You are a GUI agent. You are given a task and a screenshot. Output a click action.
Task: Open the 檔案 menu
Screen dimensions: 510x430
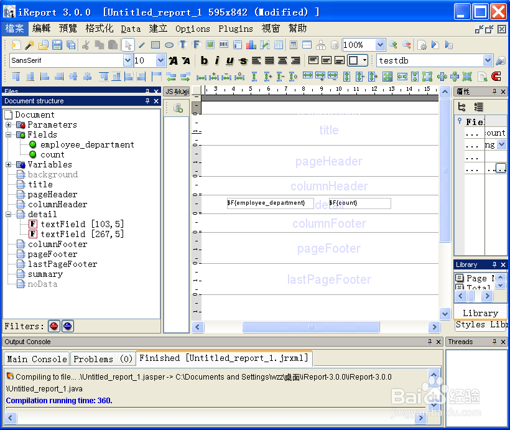[x=15, y=29]
